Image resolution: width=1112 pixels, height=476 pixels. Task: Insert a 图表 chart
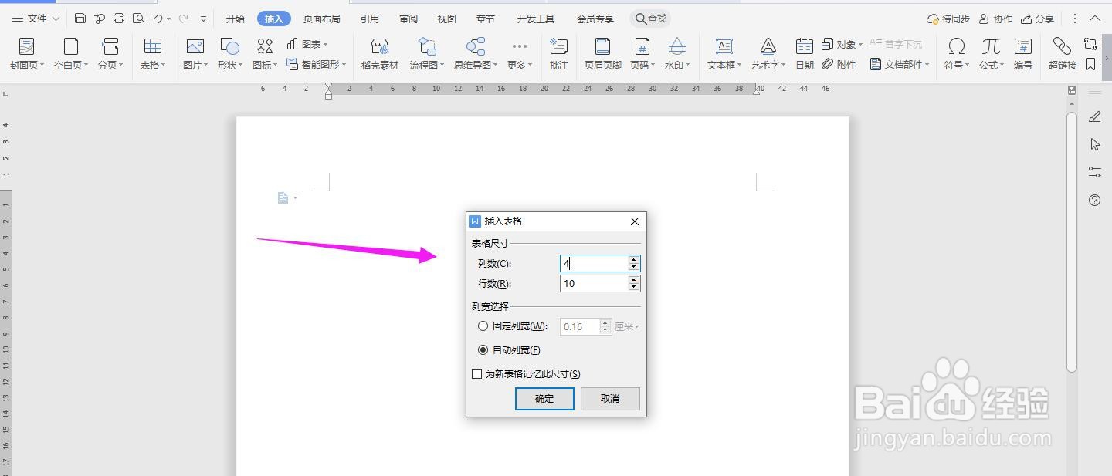pos(307,44)
